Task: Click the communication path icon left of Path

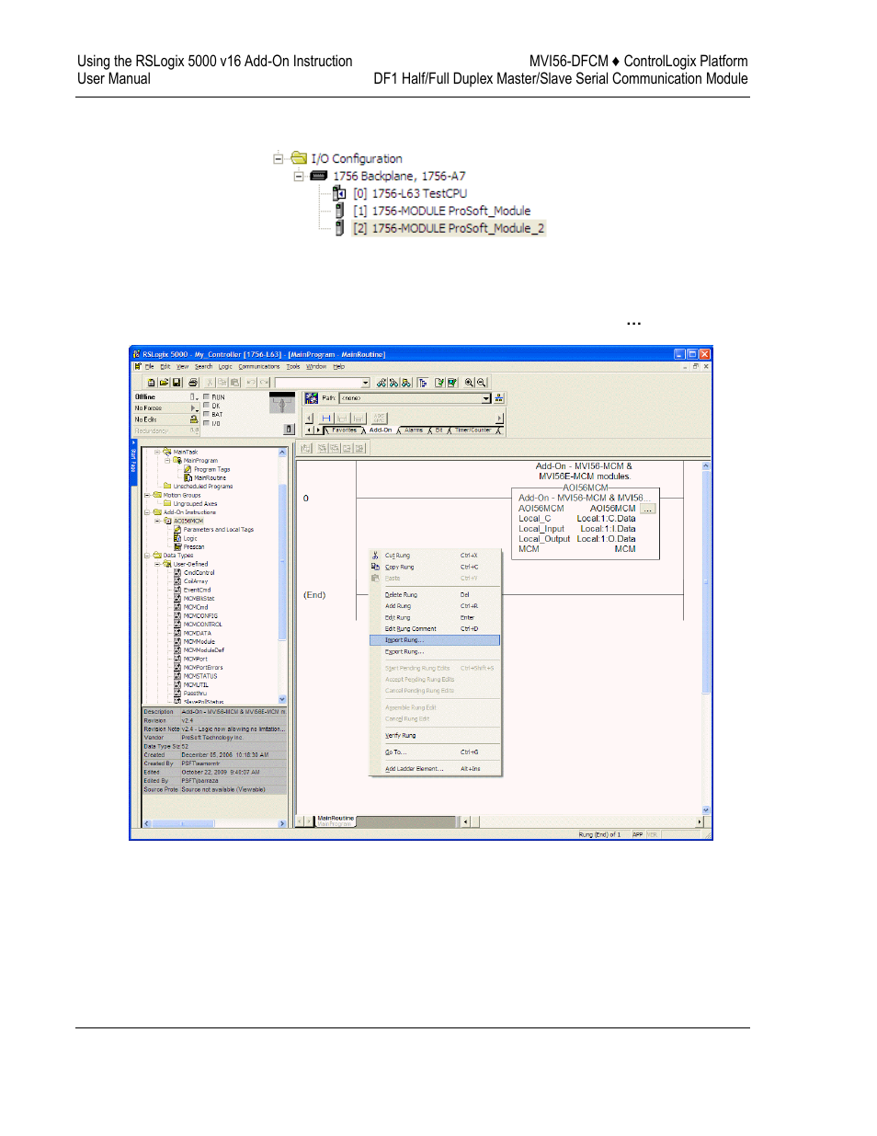Action: click(312, 398)
